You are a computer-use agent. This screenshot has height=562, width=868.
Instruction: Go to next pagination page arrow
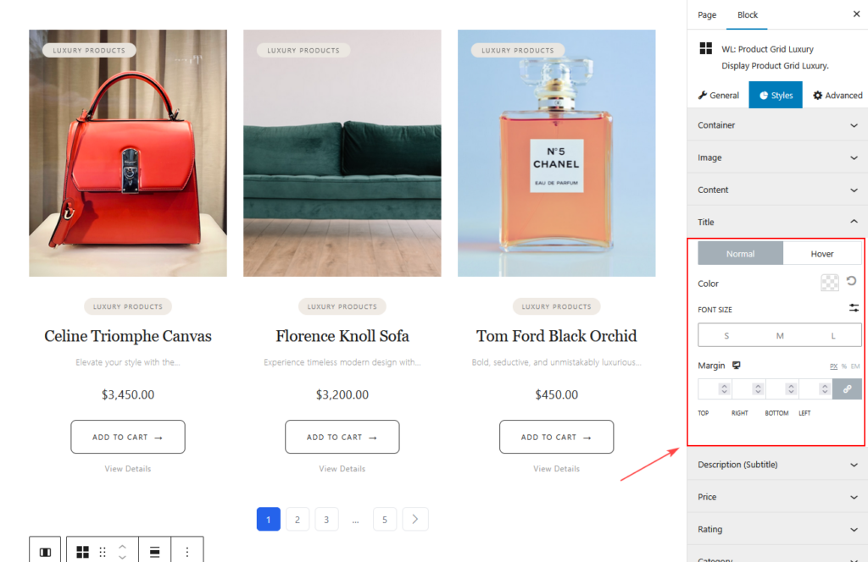(415, 519)
